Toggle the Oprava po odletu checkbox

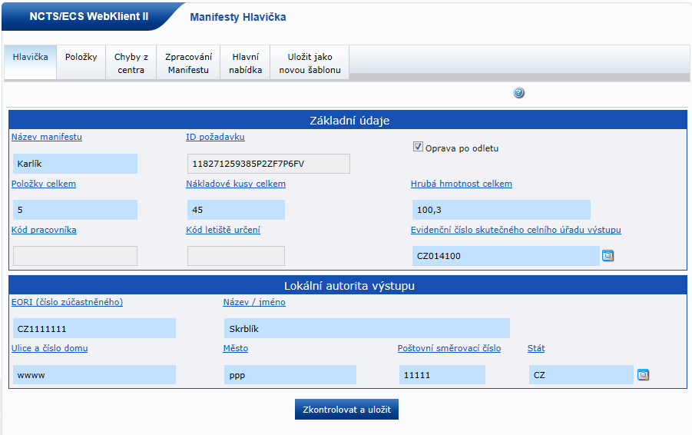419,147
